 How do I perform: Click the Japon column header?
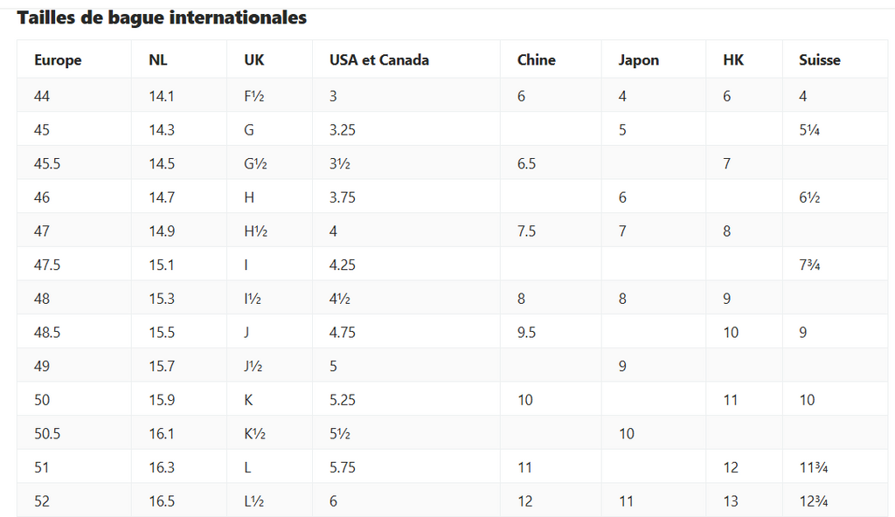pos(639,60)
